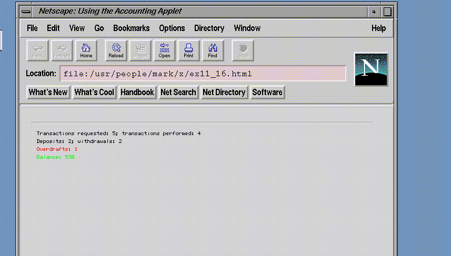Screen dimensions: 451x256
Task: Click the red 'Overdrafts: 1' text
Action: [x=57, y=149]
